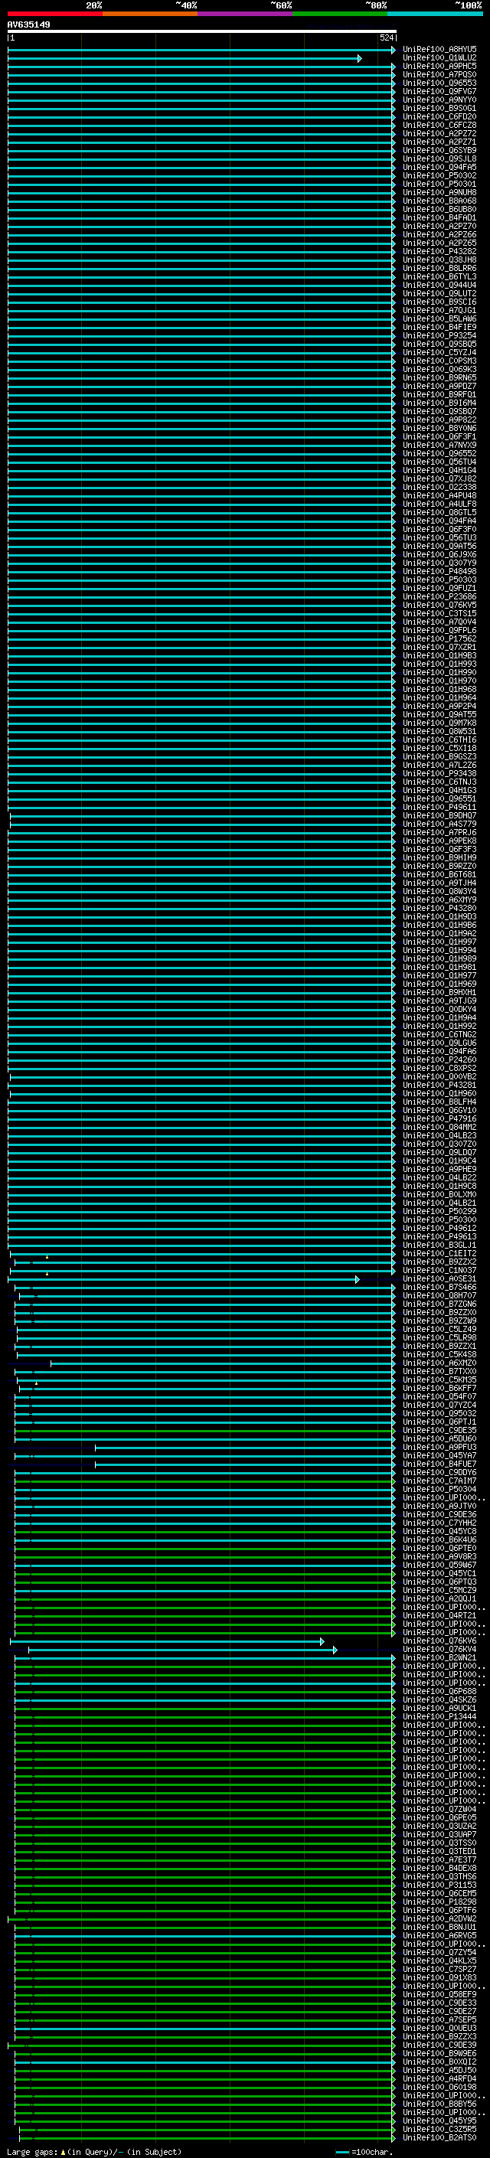Select label UniRef100_B2WN21

(439, 1658)
